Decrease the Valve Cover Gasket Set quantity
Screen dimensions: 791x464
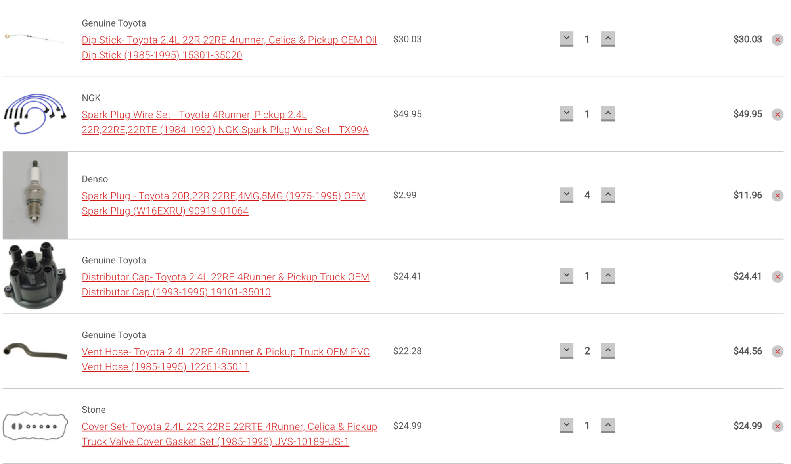pyautogui.click(x=567, y=426)
